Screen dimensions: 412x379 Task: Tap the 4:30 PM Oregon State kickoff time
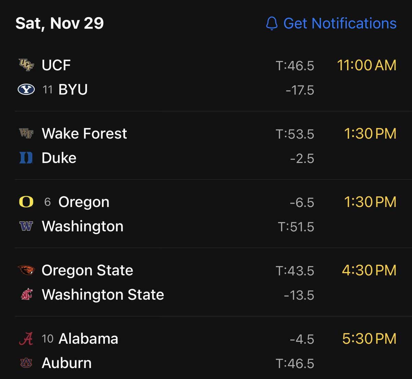coord(369,270)
